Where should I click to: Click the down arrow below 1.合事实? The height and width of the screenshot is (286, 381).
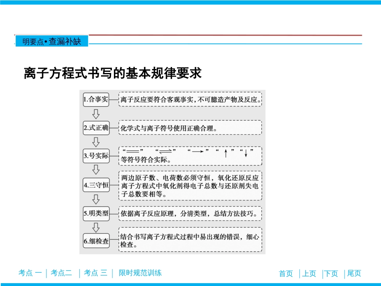tap(96, 114)
